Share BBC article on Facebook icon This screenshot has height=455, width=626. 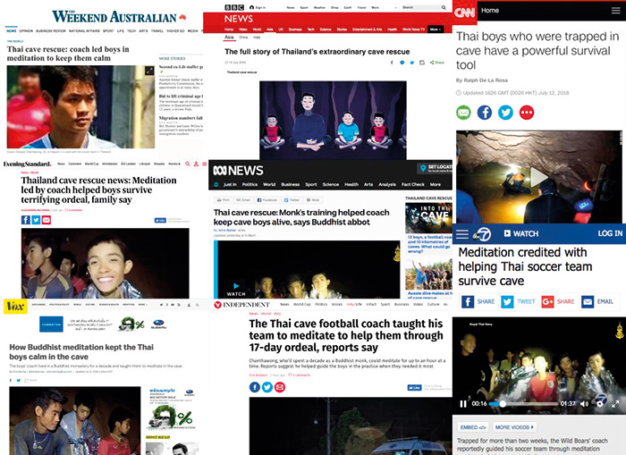click(x=392, y=63)
